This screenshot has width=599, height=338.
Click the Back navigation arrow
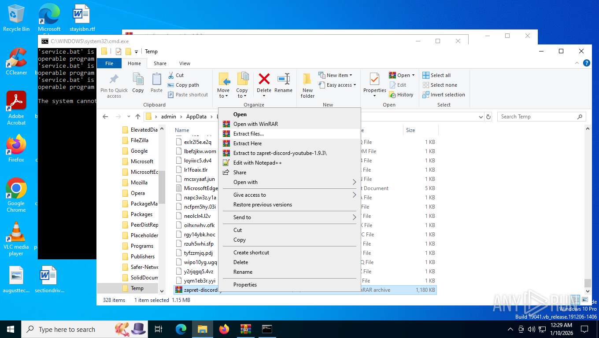(x=105, y=117)
